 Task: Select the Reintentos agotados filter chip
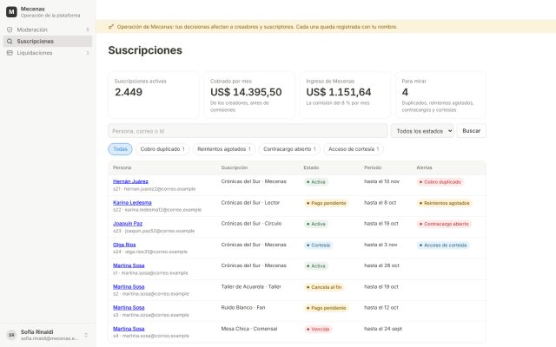click(x=224, y=149)
